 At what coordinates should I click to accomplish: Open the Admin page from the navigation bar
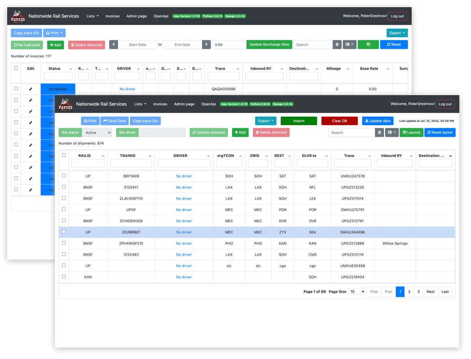click(184, 104)
